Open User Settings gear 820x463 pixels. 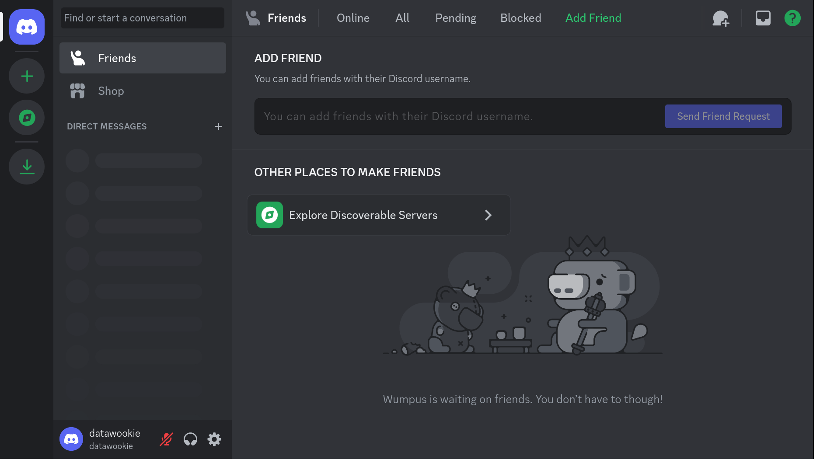(214, 439)
